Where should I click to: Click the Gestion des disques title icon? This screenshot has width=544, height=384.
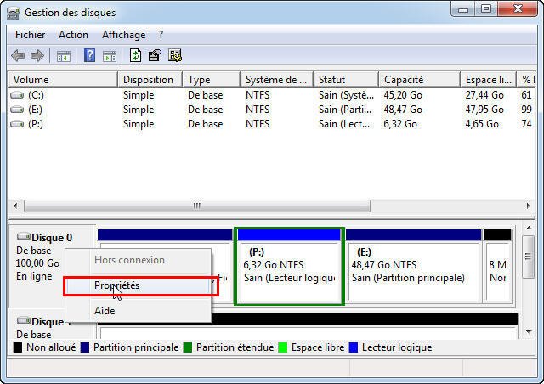pos(14,14)
